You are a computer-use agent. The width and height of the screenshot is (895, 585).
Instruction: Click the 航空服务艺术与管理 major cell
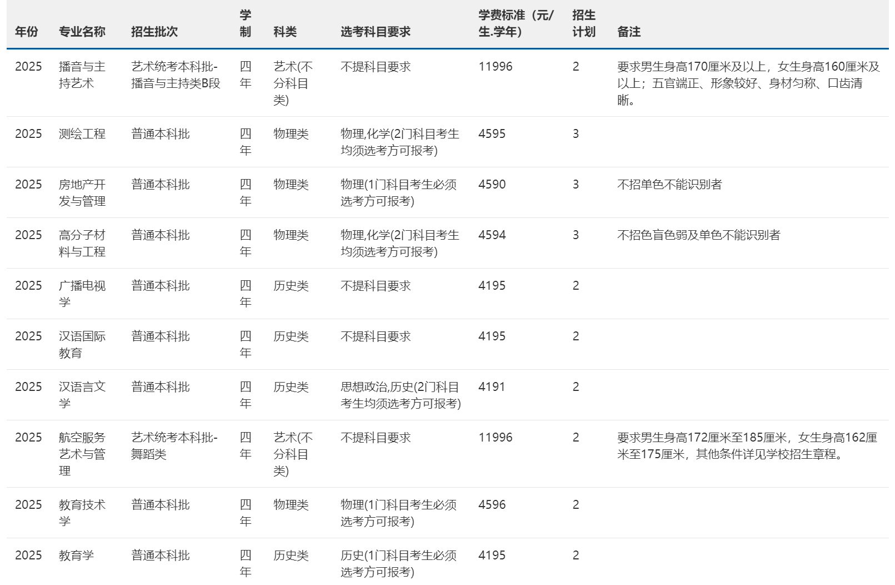point(82,454)
